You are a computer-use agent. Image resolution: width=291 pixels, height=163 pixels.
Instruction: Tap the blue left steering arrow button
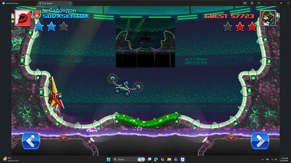click(31, 141)
